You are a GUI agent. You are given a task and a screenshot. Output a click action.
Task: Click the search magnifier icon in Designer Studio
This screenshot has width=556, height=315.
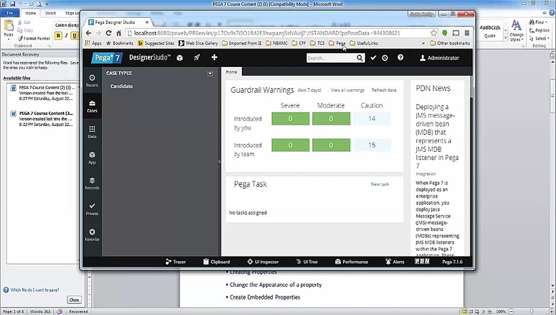point(360,58)
